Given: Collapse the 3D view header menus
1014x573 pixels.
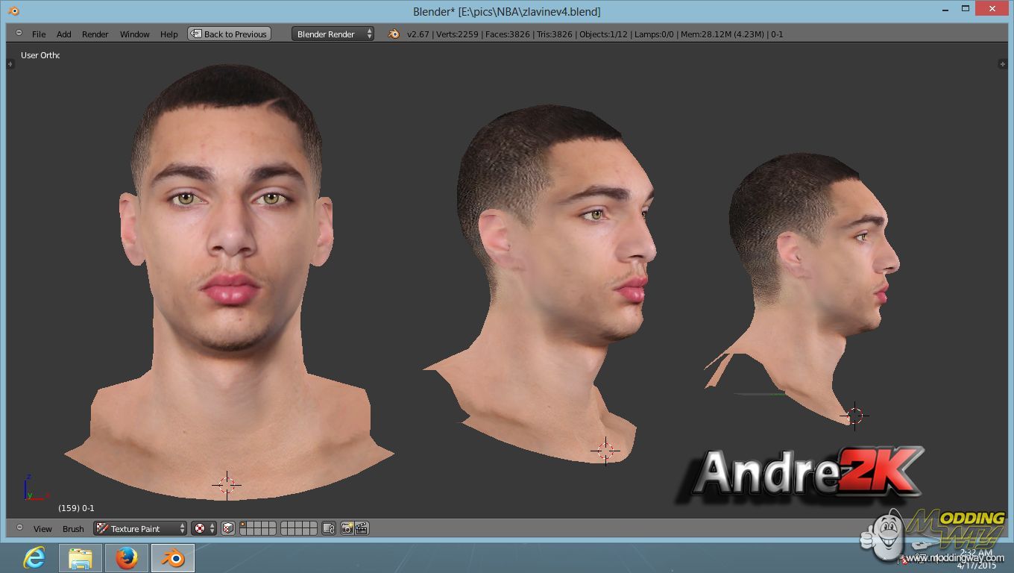Looking at the screenshot, I should pyautogui.click(x=19, y=528).
